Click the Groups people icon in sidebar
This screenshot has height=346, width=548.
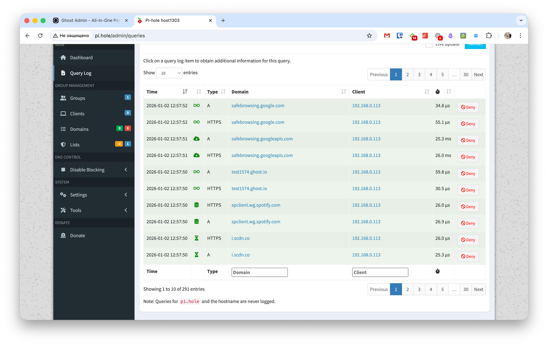[x=63, y=98]
